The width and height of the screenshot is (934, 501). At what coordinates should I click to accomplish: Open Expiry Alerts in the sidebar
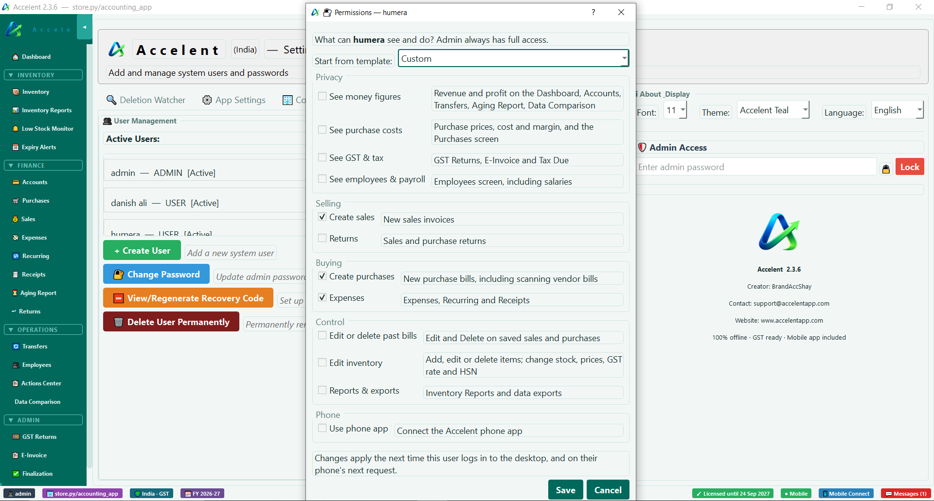(34, 147)
